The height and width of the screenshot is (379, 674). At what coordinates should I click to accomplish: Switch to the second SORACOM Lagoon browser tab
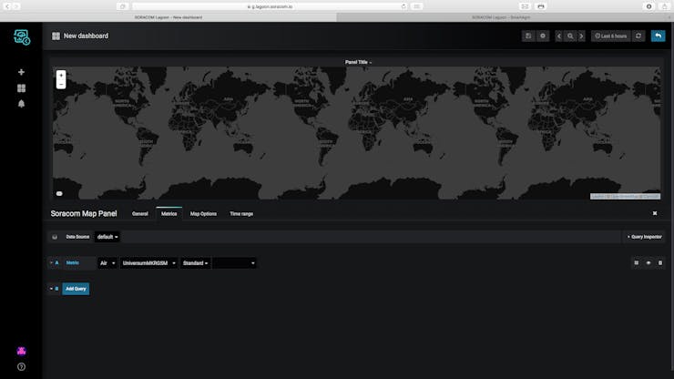tap(501, 17)
